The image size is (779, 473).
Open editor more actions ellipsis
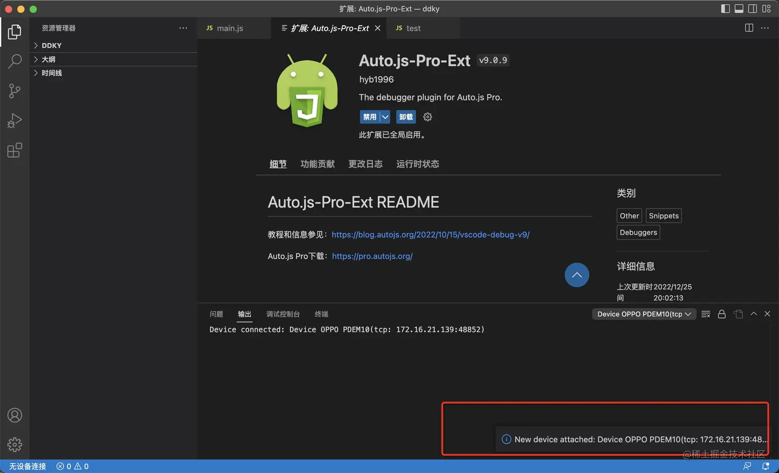coord(765,28)
